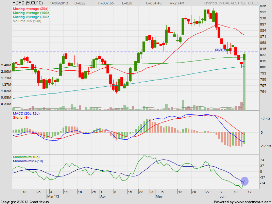Select the Moving Average (100d) legend entry

[32, 13]
